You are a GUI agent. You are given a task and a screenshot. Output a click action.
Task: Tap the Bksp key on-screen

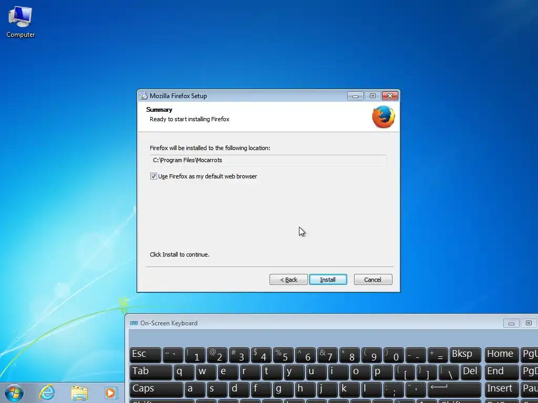point(465,355)
